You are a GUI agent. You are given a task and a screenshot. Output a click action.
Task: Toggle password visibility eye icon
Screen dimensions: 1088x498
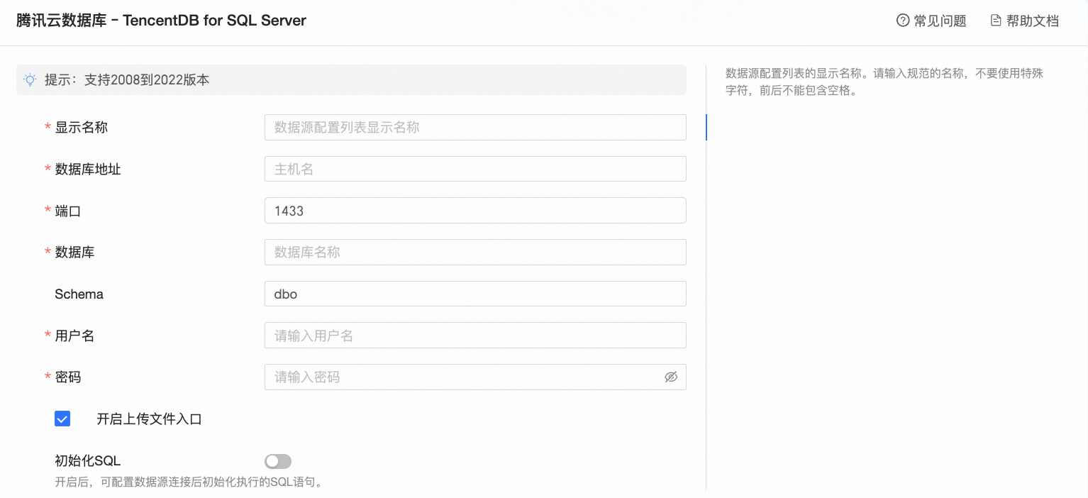click(x=671, y=377)
